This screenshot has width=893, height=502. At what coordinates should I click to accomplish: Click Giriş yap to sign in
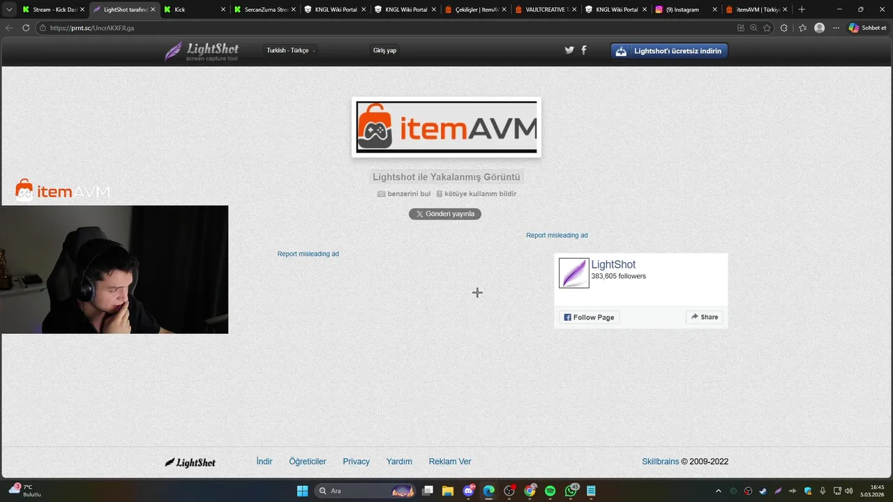[x=384, y=50]
